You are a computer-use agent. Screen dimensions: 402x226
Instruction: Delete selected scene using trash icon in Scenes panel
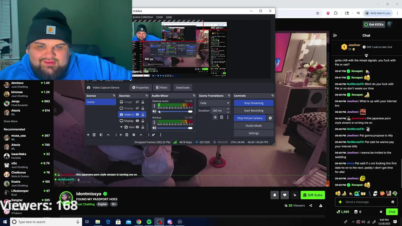pyautogui.click(x=94, y=135)
